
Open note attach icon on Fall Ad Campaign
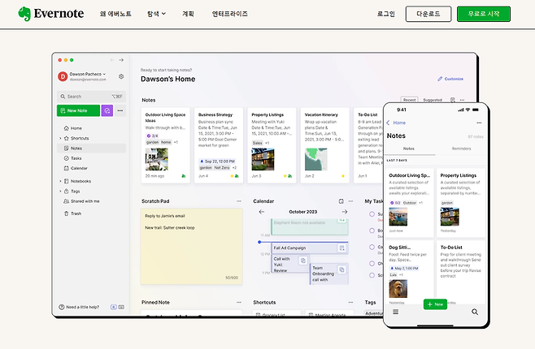[341, 248]
